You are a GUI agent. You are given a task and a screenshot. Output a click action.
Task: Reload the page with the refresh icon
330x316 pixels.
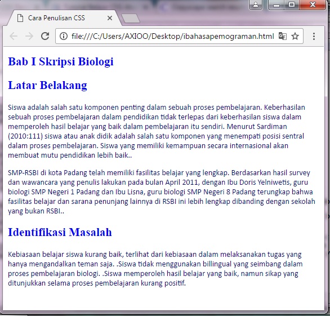coord(45,36)
